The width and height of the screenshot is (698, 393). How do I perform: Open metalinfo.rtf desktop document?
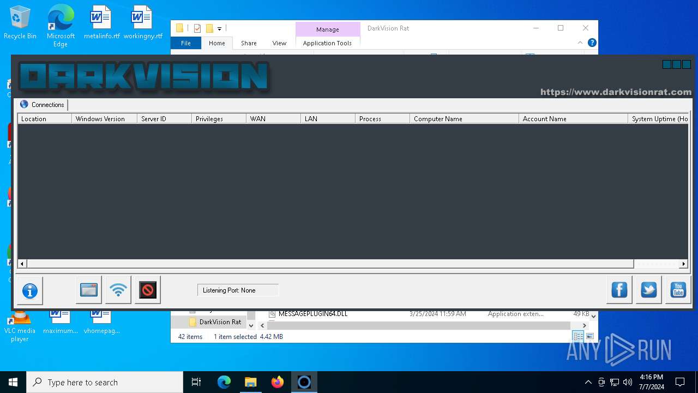(101, 23)
